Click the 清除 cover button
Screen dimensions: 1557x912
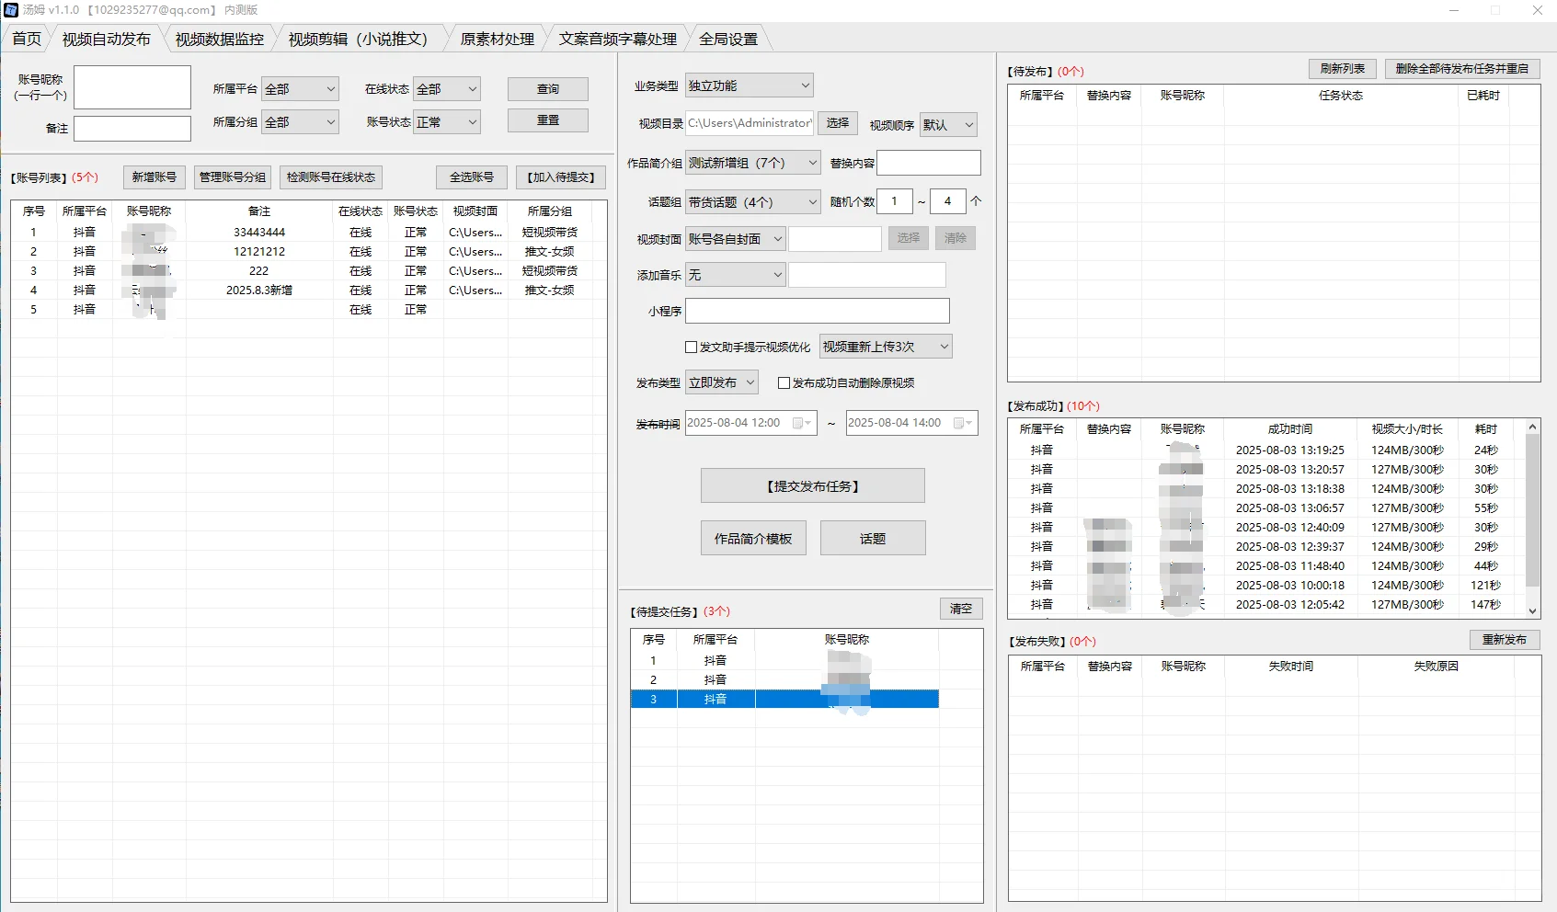(x=956, y=238)
